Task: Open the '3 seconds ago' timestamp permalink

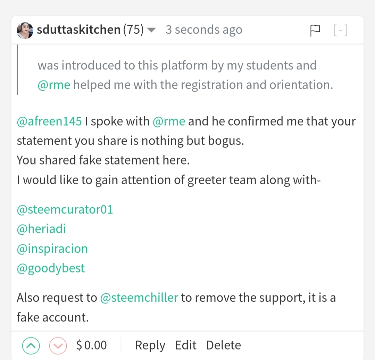Action: coord(204,30)
